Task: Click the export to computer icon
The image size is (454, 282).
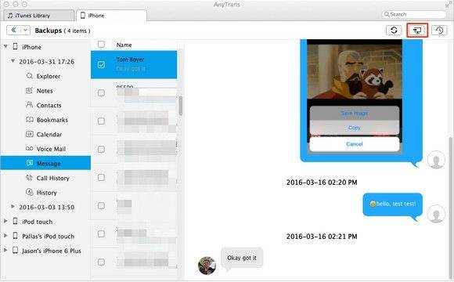Action: coord(417,30)
